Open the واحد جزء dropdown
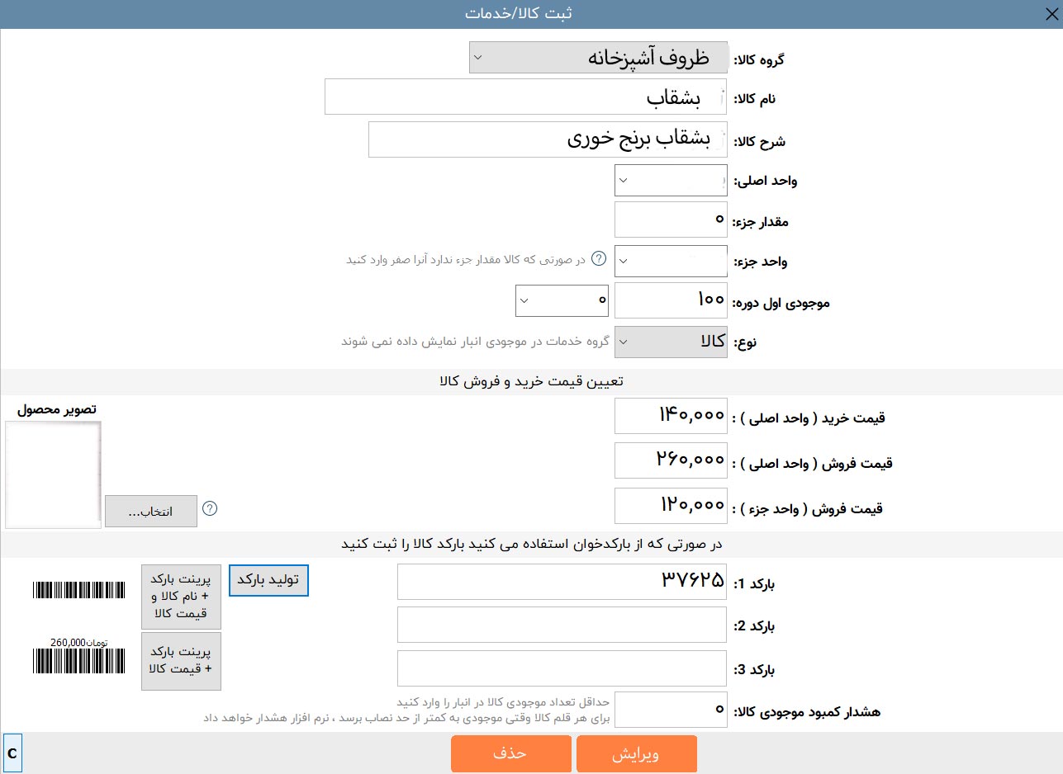The width and height of the screenshot is (1063, 774). 671,261
